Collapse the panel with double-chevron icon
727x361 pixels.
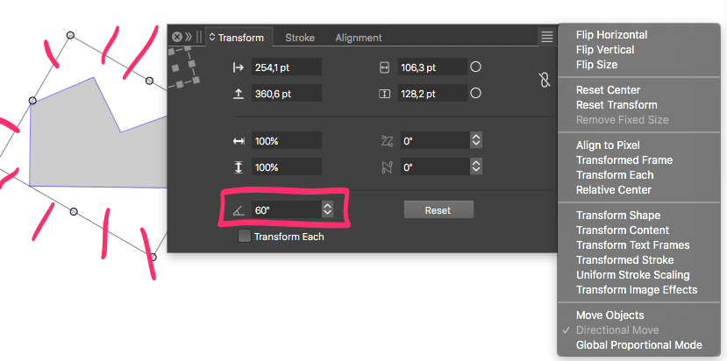[188, 37]
